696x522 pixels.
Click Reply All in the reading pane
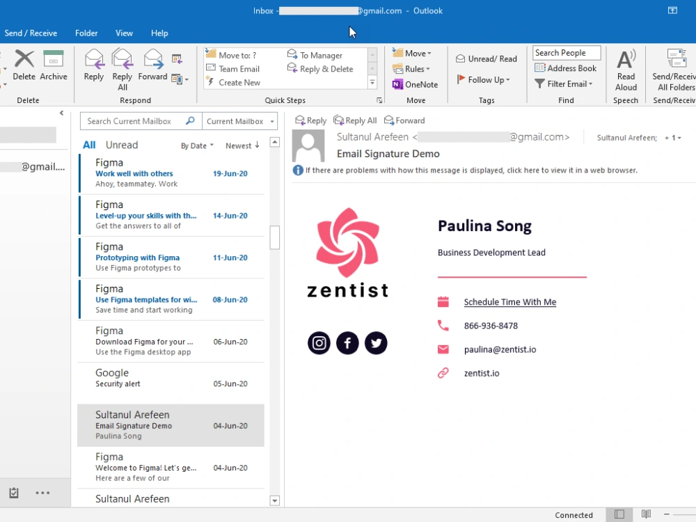pos(355,120)
